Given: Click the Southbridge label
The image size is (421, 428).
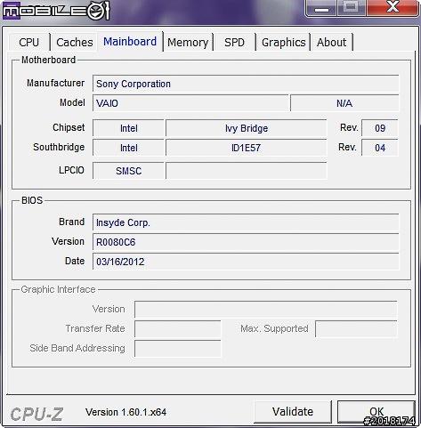Looking at the screenshot, I should pyautogui.click(x=59, y=147).
